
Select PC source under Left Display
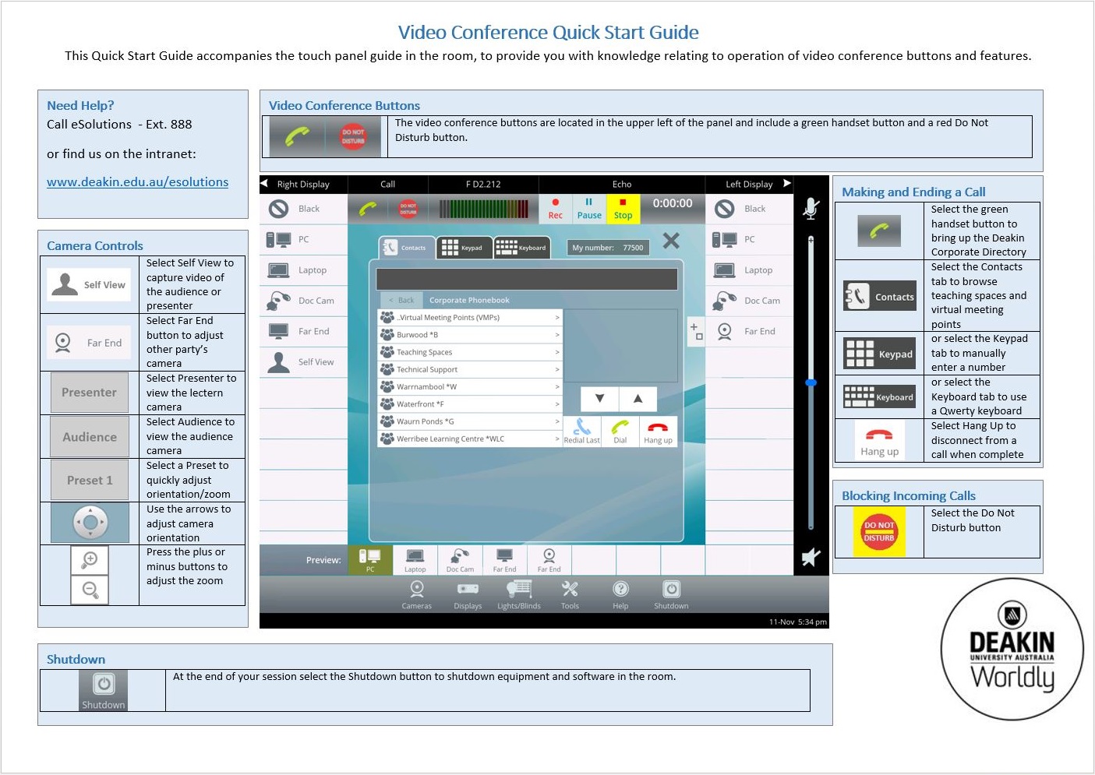749,239
